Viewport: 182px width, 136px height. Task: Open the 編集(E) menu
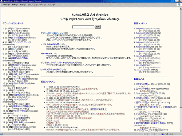click(x=15, y=5)
